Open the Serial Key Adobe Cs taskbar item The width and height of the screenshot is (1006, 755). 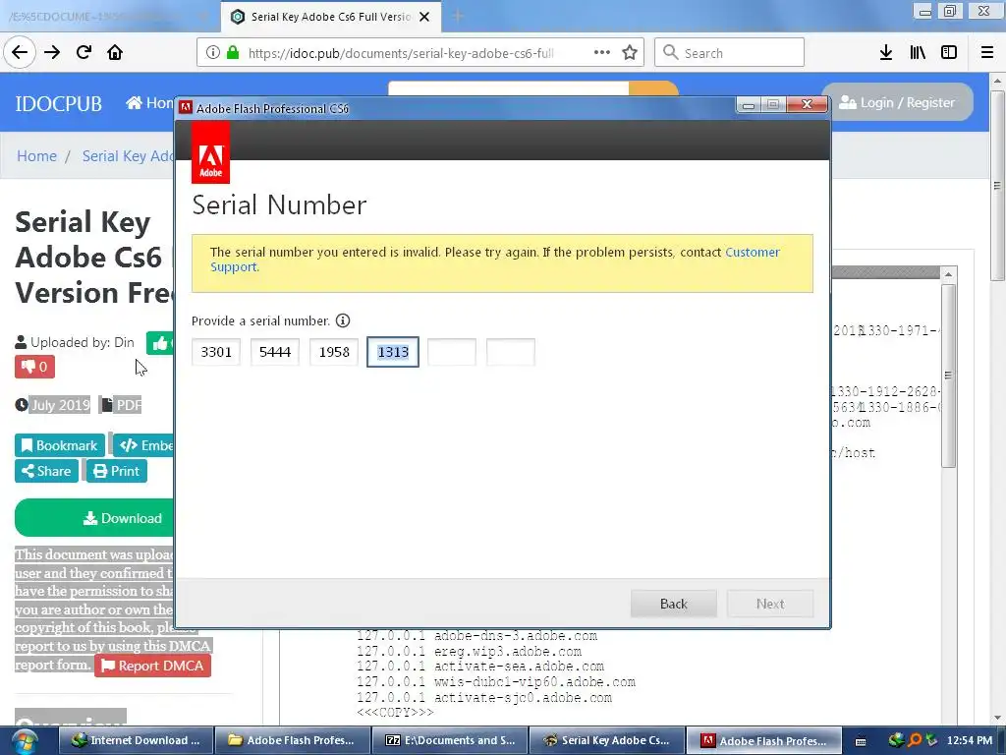(607, 740)
